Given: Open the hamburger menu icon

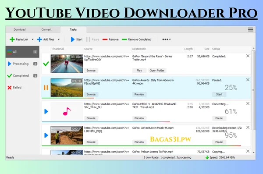Looking at the screenshot, I should (251, 29).
